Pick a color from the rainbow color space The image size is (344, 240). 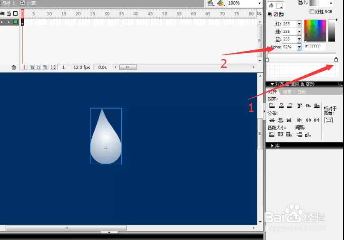tap(315, 31)
